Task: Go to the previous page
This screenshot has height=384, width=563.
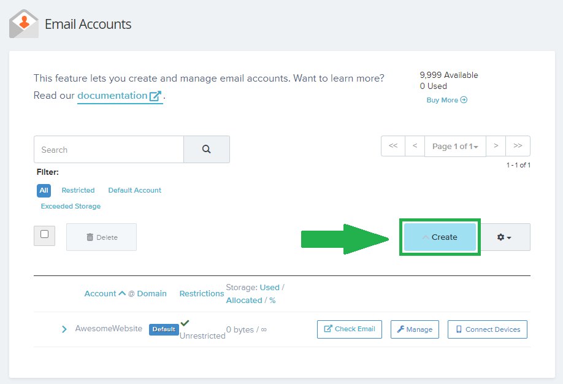Action: [415, 146]
